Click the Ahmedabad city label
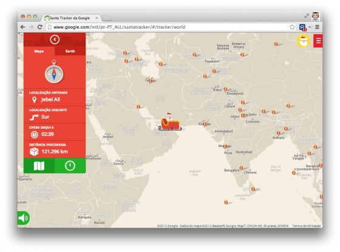This screenshot has height=252, width=340. 223,131
